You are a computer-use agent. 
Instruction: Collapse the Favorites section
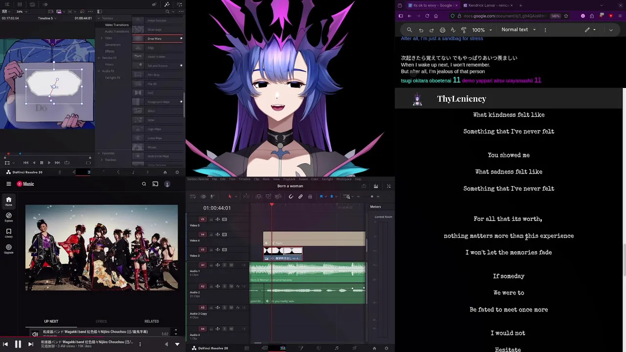99,153
